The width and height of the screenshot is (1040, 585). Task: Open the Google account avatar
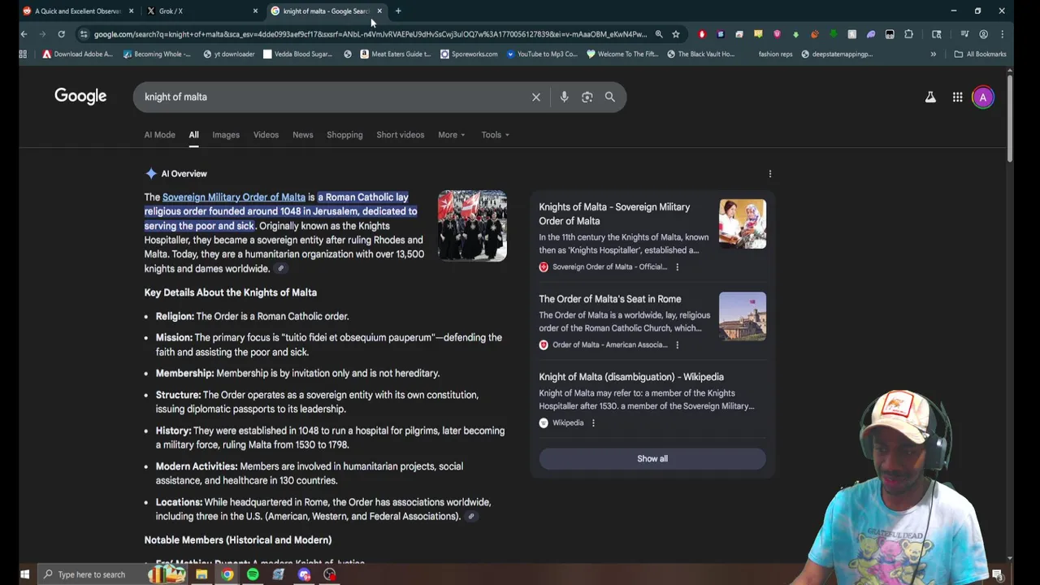coord(982,97)
